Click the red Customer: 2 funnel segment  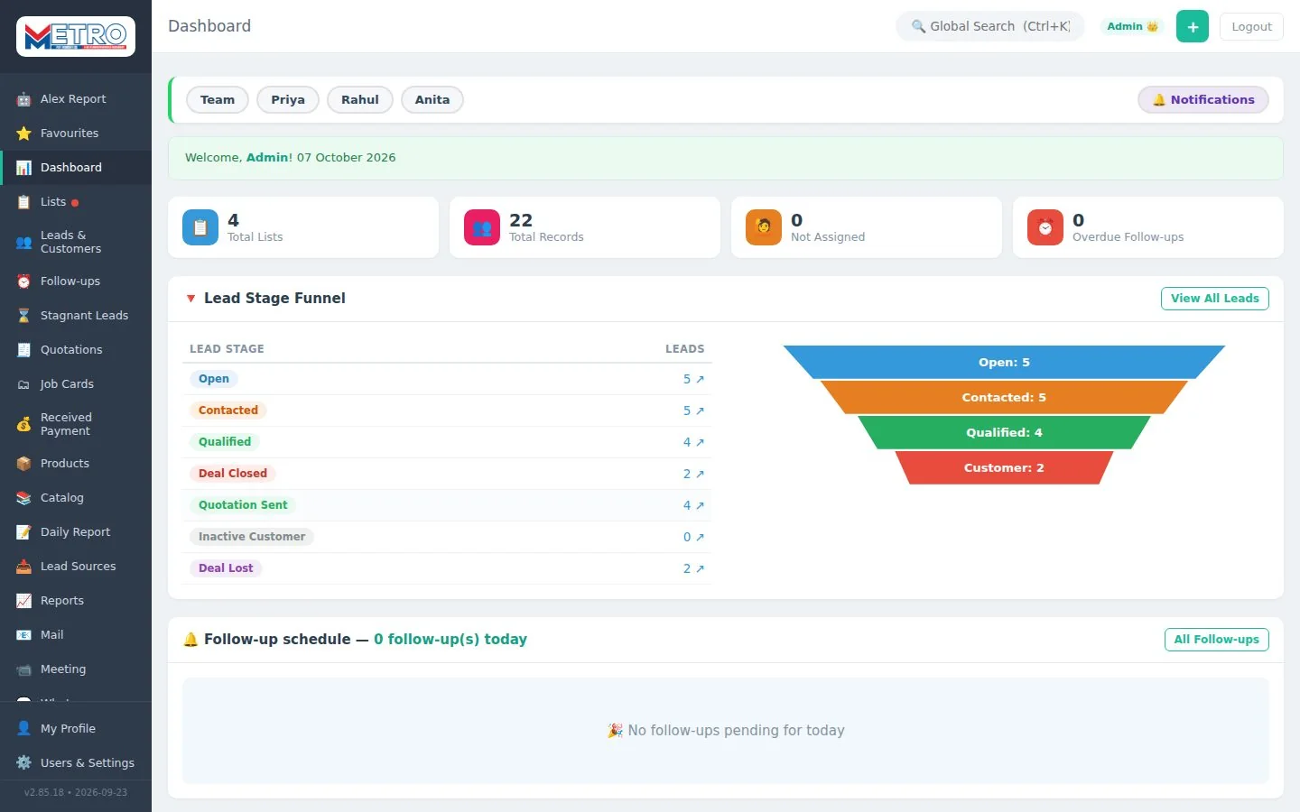click(1004, 467)
